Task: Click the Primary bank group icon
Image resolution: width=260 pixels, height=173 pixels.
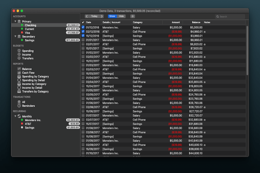Action: tap(19, 22)
